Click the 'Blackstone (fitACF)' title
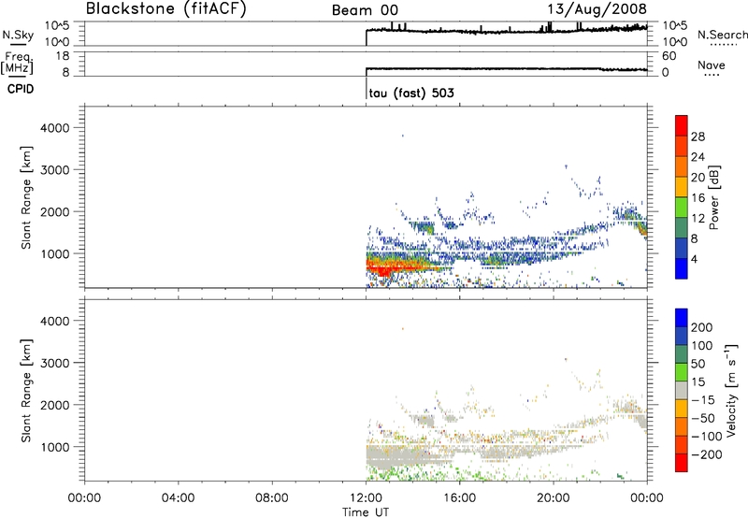The width and height of the screenshot is (748, 518). click(166, 8)
